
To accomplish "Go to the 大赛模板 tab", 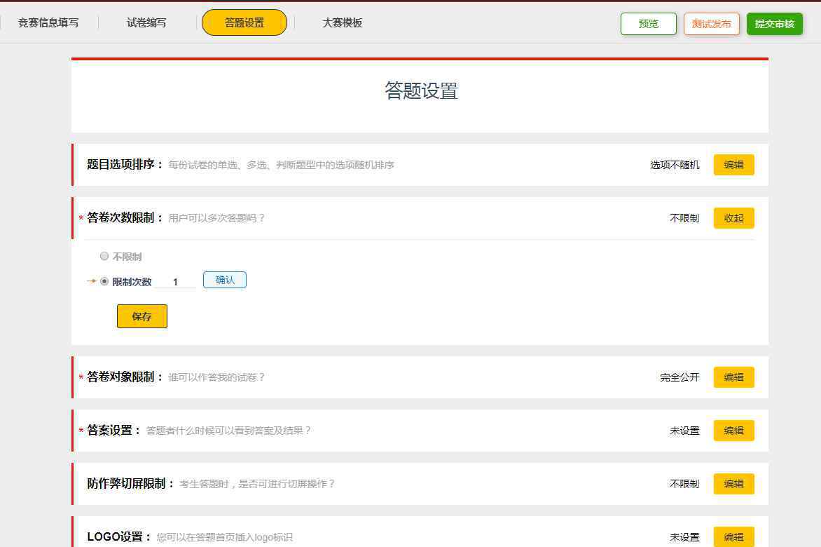I will point(342,23).
